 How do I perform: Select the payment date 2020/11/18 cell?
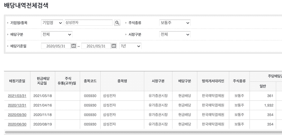(42, 115)
